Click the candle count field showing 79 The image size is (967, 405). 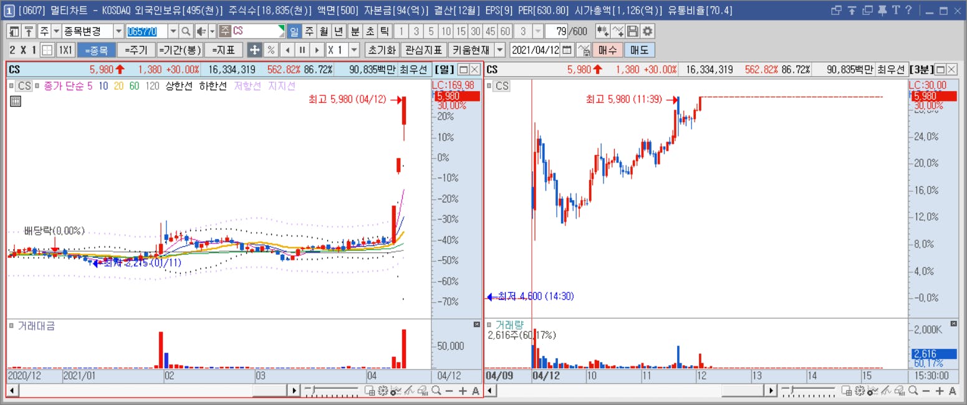(556, 32)
